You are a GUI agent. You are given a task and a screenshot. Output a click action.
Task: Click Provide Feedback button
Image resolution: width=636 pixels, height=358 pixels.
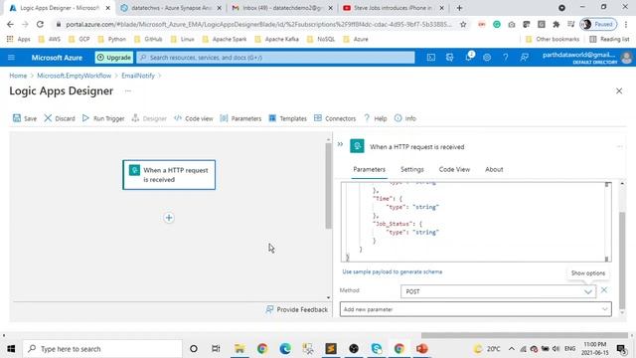tap(296, 309)
